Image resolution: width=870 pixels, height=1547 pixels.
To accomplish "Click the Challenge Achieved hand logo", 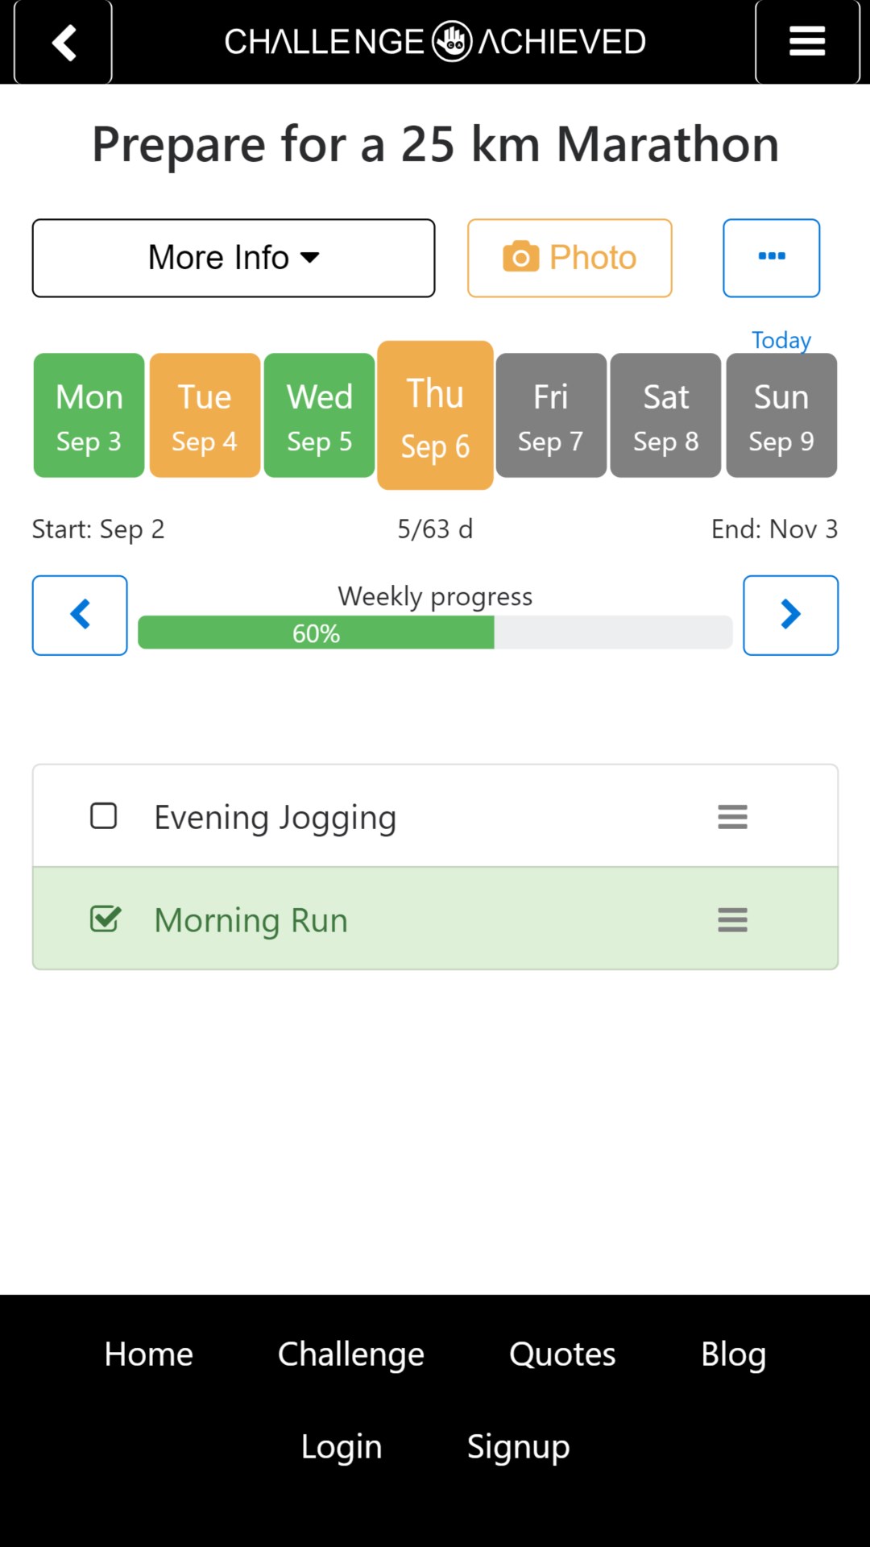I will (452, 41).
